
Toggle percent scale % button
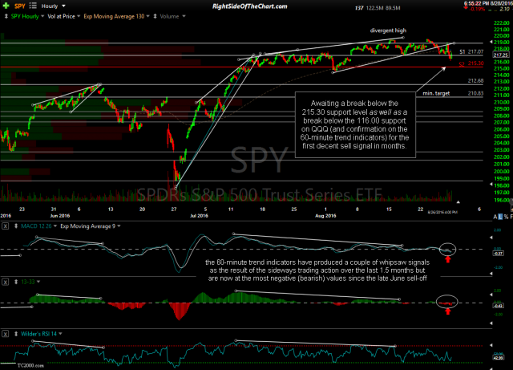tap(506, 217)
